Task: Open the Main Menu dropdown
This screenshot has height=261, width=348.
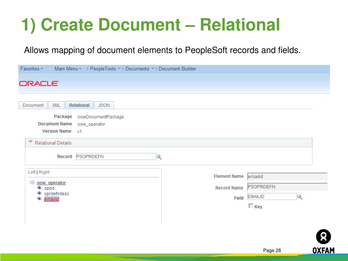Action: (68, 69)
